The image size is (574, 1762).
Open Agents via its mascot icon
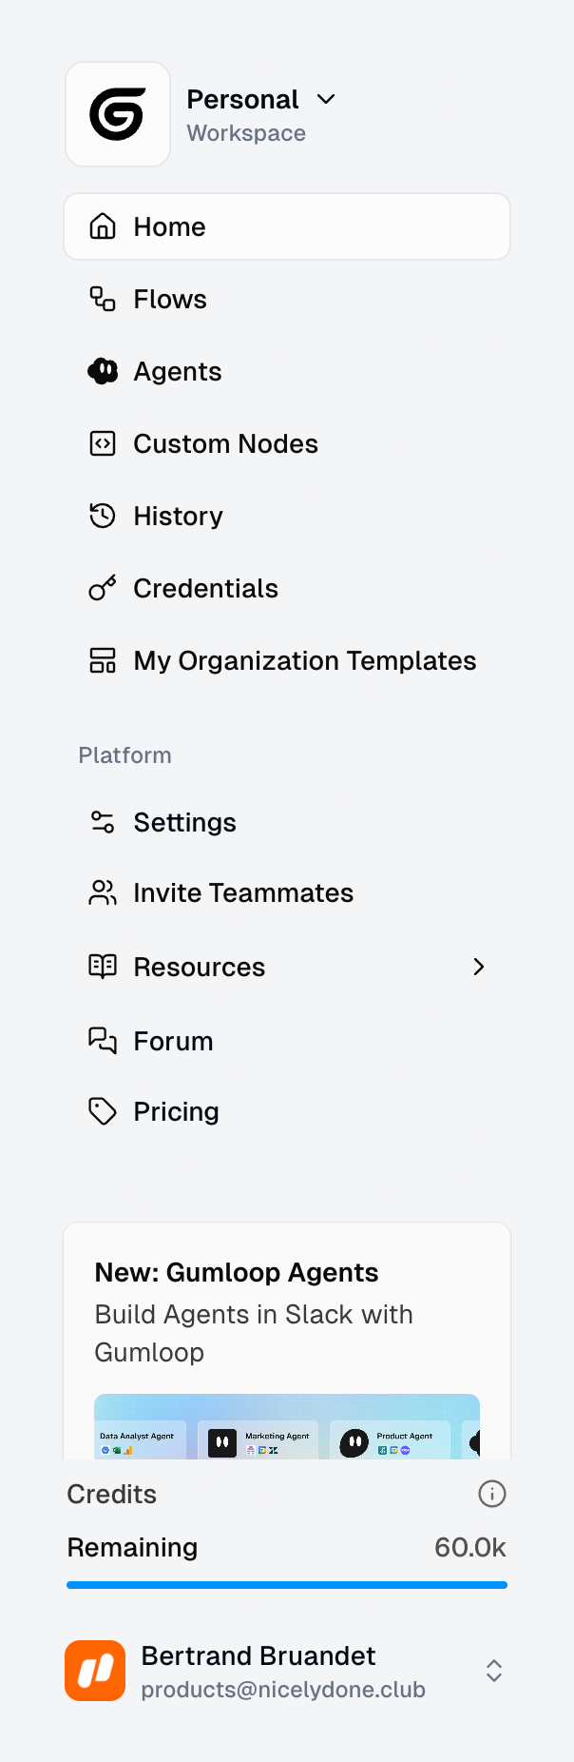(103, 371)
